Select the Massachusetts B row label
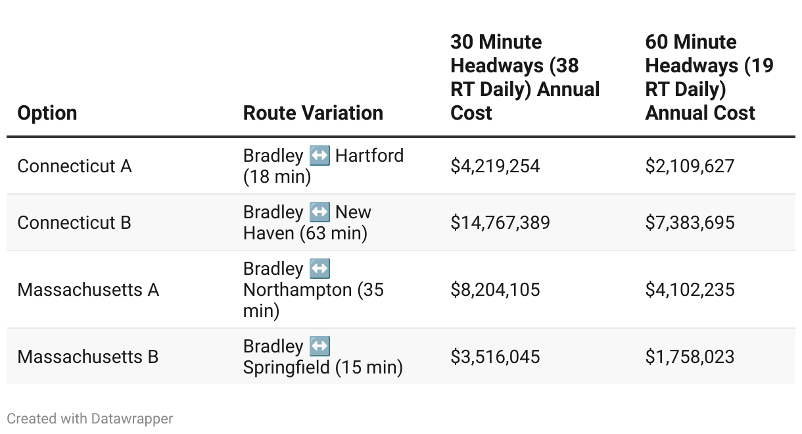The width and height of the screenshot is (802, 434). (88, 357)
